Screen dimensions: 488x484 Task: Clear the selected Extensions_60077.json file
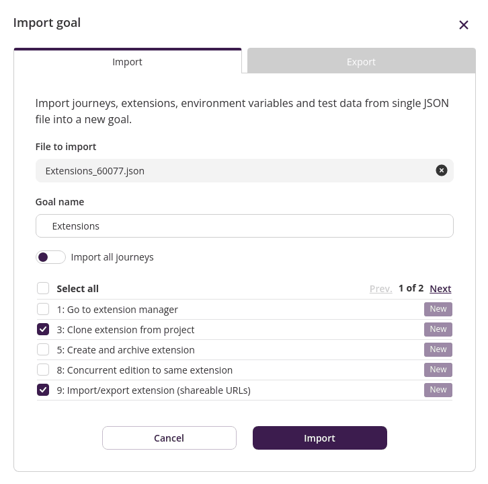tap(441, 170)
